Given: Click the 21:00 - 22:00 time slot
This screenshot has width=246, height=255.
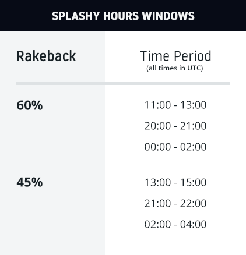Looking at the screenshot, I should (x=175, y=203).
